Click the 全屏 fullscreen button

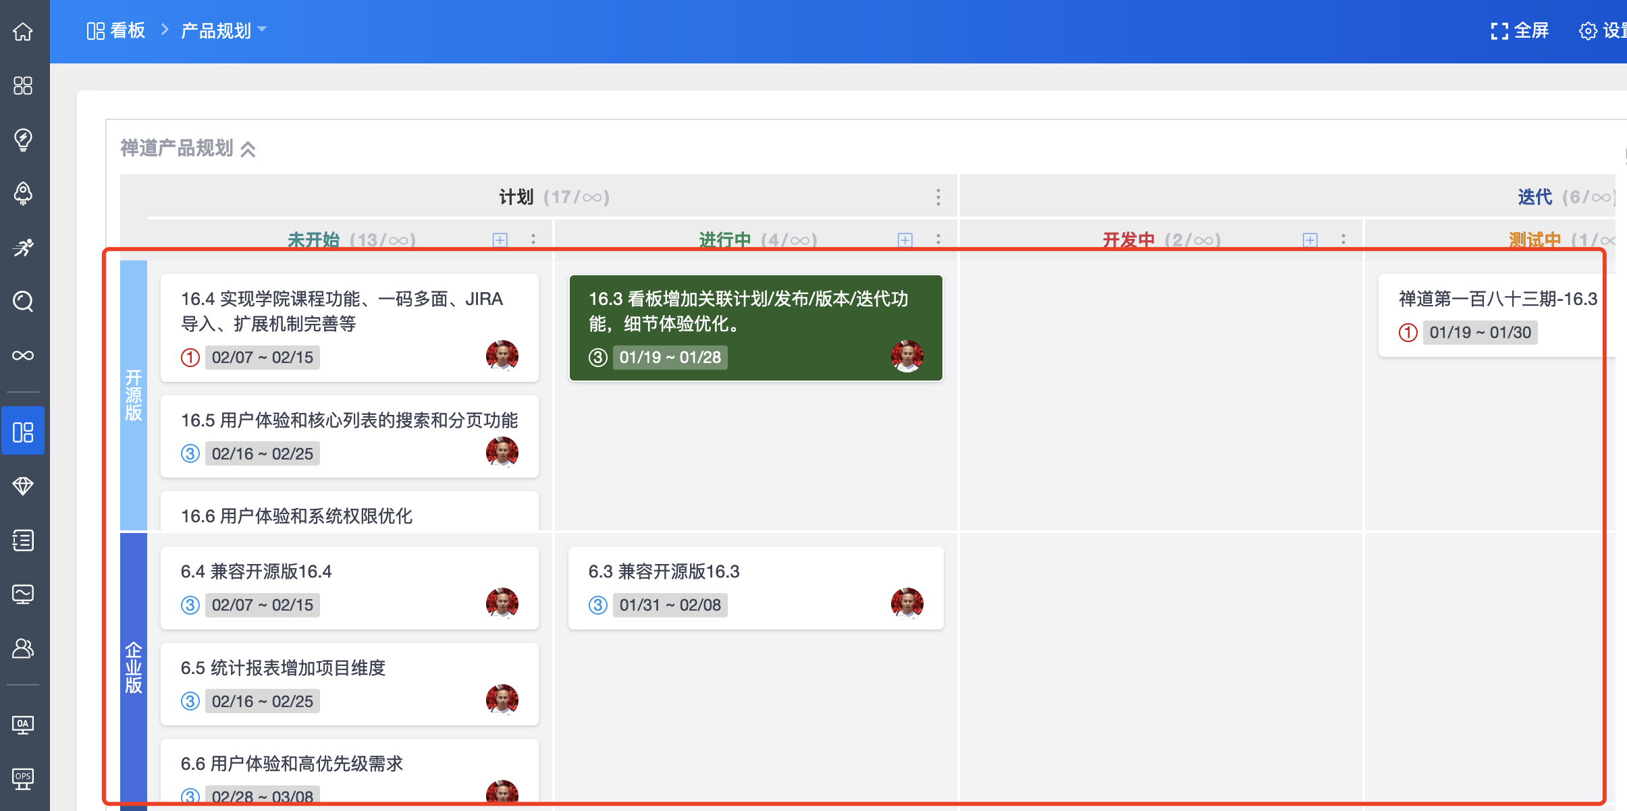coord(1520,30)
